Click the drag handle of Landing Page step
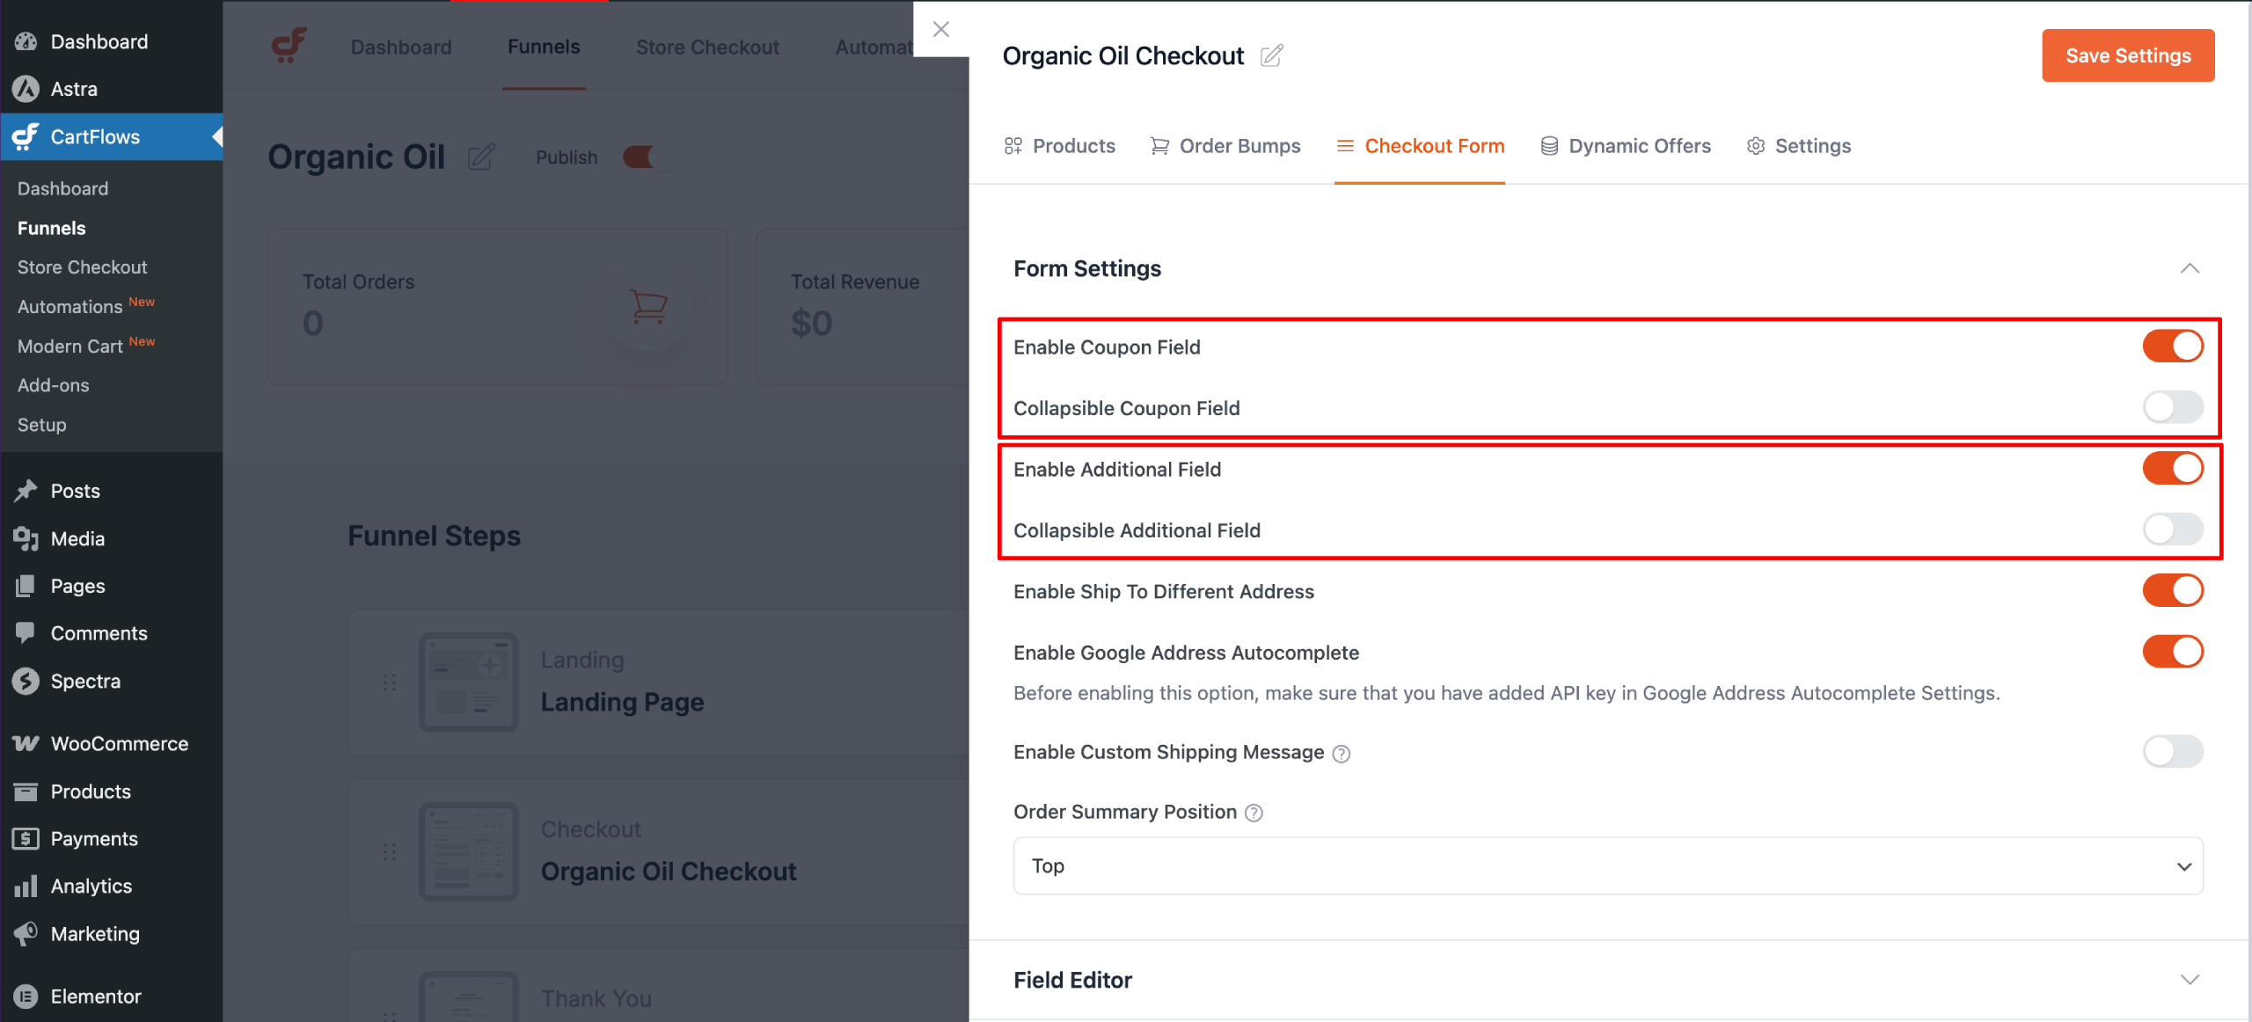 coord(390,683)
